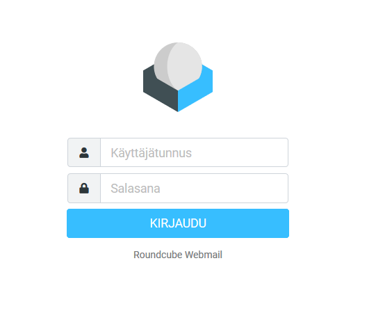This screenshot has height=318, width=376.
Task: Click the padlock icon beside Salasana
Action: (84, 188)
